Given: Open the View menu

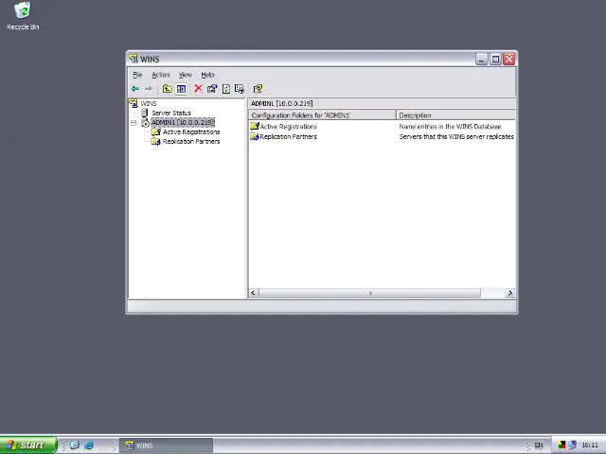Looking at the screenshot, I should click(186, 75).
